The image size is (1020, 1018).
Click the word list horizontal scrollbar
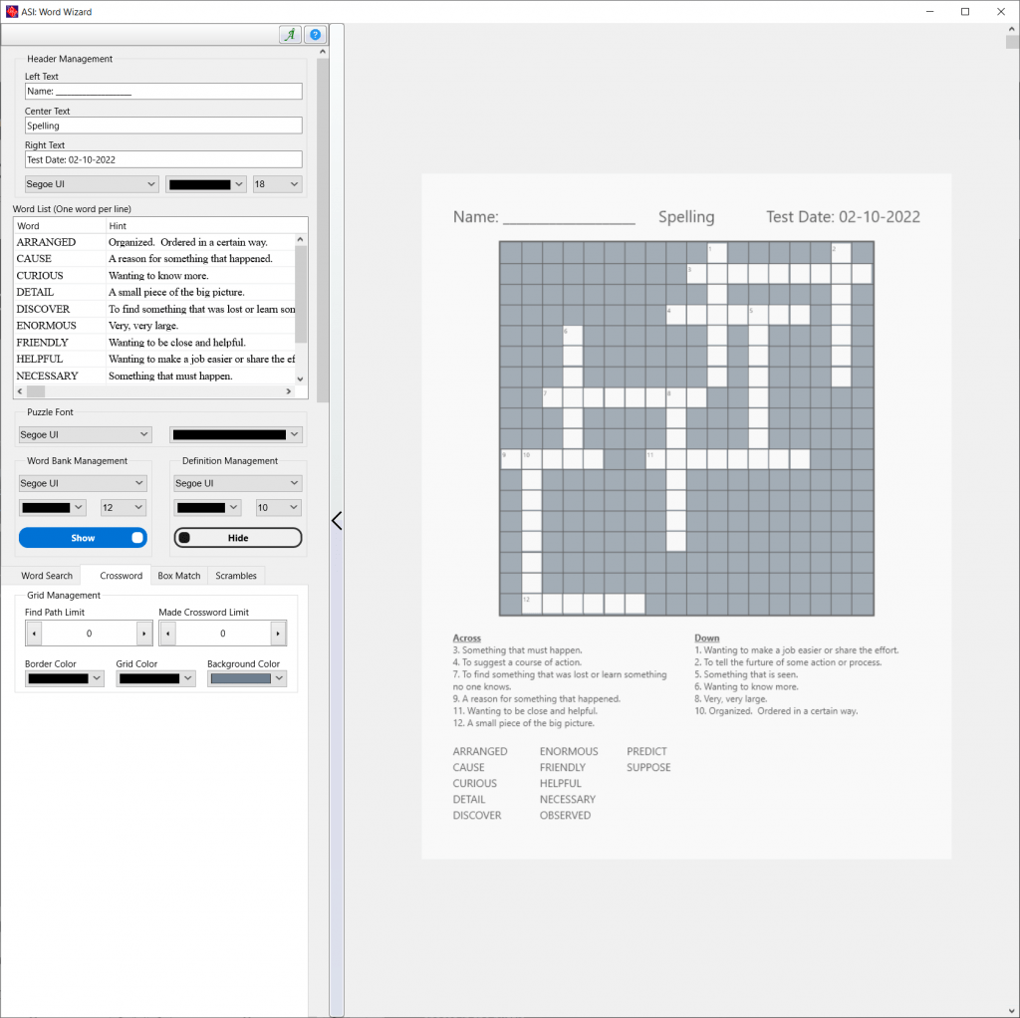click(35, 391)
